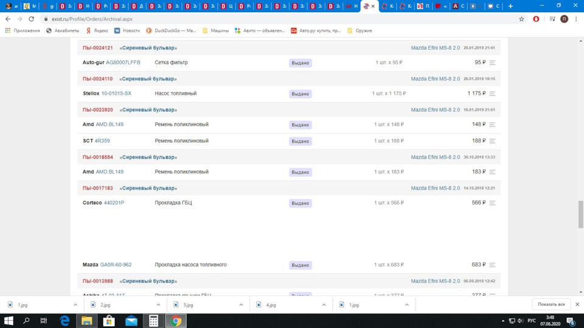Open the browser profile avatar
Image resolution: width=584 pixels, height=328 pixels.
click(x=565, y=19)
